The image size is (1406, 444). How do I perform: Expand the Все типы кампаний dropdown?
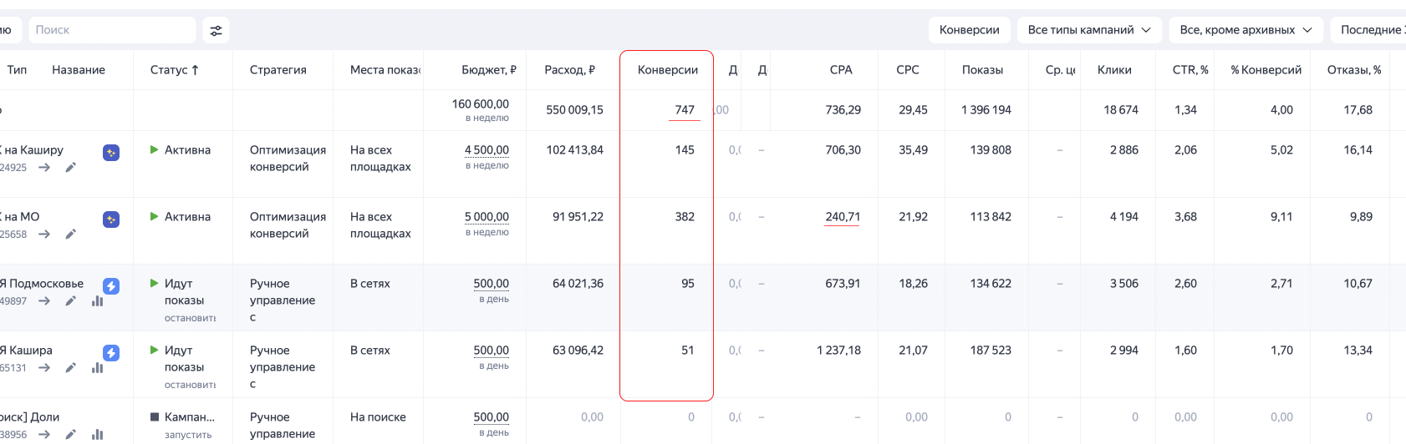click(1088, 30)
